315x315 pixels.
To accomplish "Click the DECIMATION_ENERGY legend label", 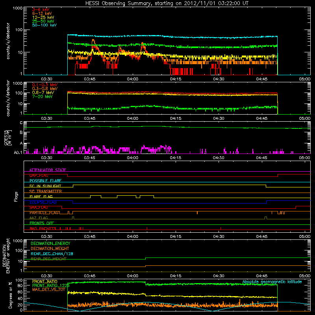I will pyautogui.click(x=50, y=243).
